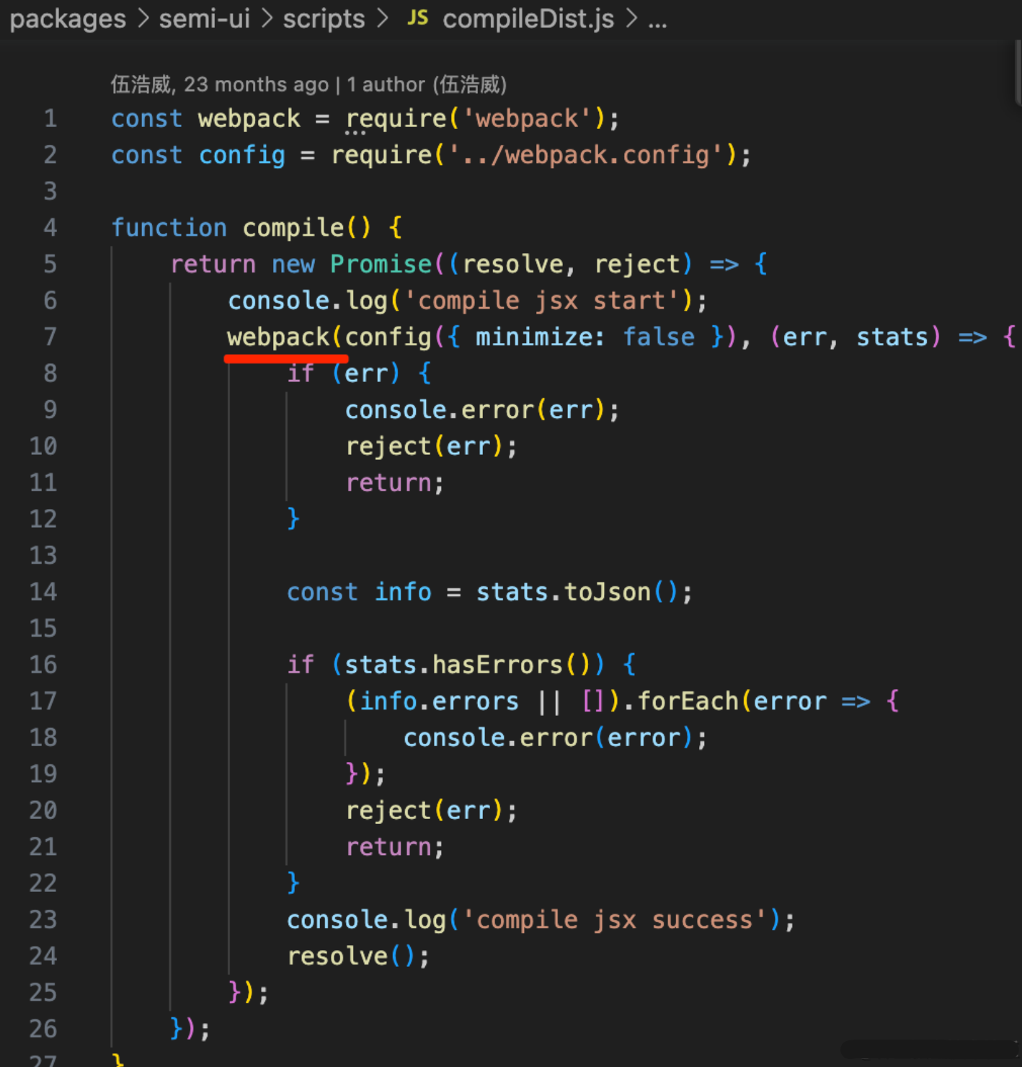Open the '伍浩威, 23 months ago' blame annotation
Image resolution: width=1022 pixels, height=1067 pixels.
coord(220,84)
